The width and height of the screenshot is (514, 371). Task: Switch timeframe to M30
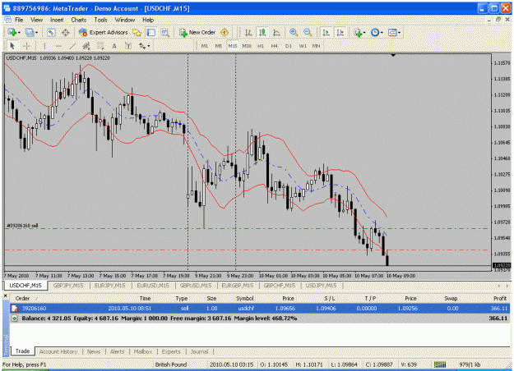(x=247, y=46)
